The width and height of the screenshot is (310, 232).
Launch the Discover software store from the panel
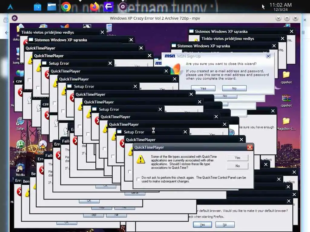(x=37, y=7)
